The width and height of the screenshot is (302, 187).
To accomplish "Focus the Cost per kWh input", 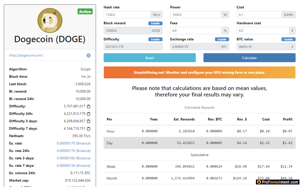I will (259, 15).
